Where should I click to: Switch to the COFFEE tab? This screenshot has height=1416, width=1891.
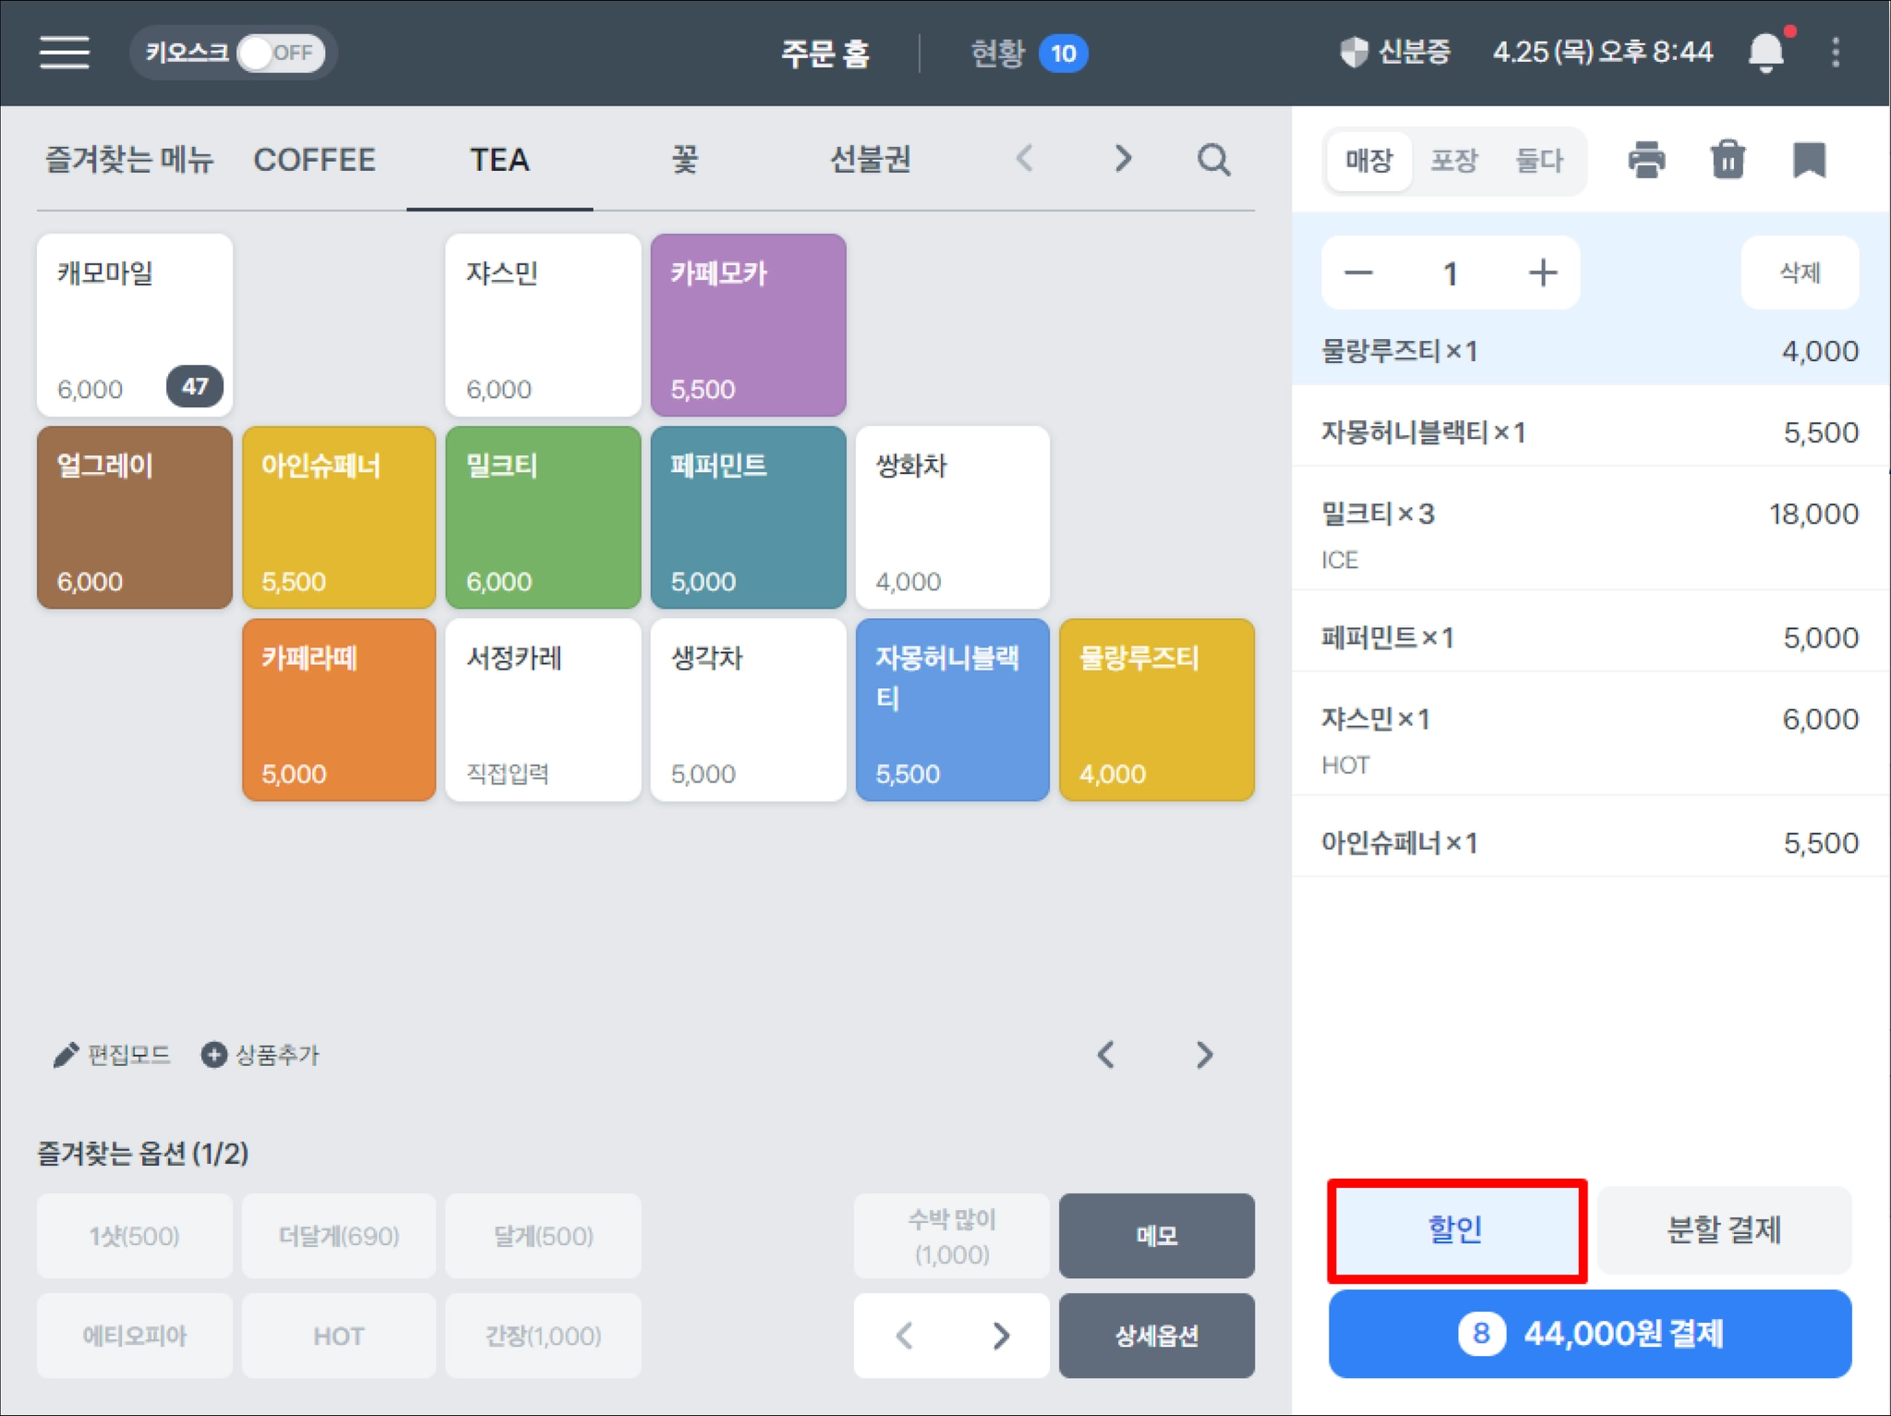click(315, 160)
